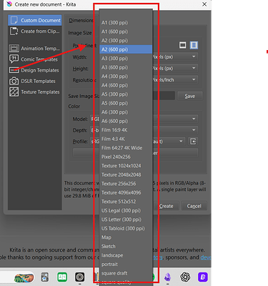Choose A5 (600 ppi) preset

(x=126, y=103)
